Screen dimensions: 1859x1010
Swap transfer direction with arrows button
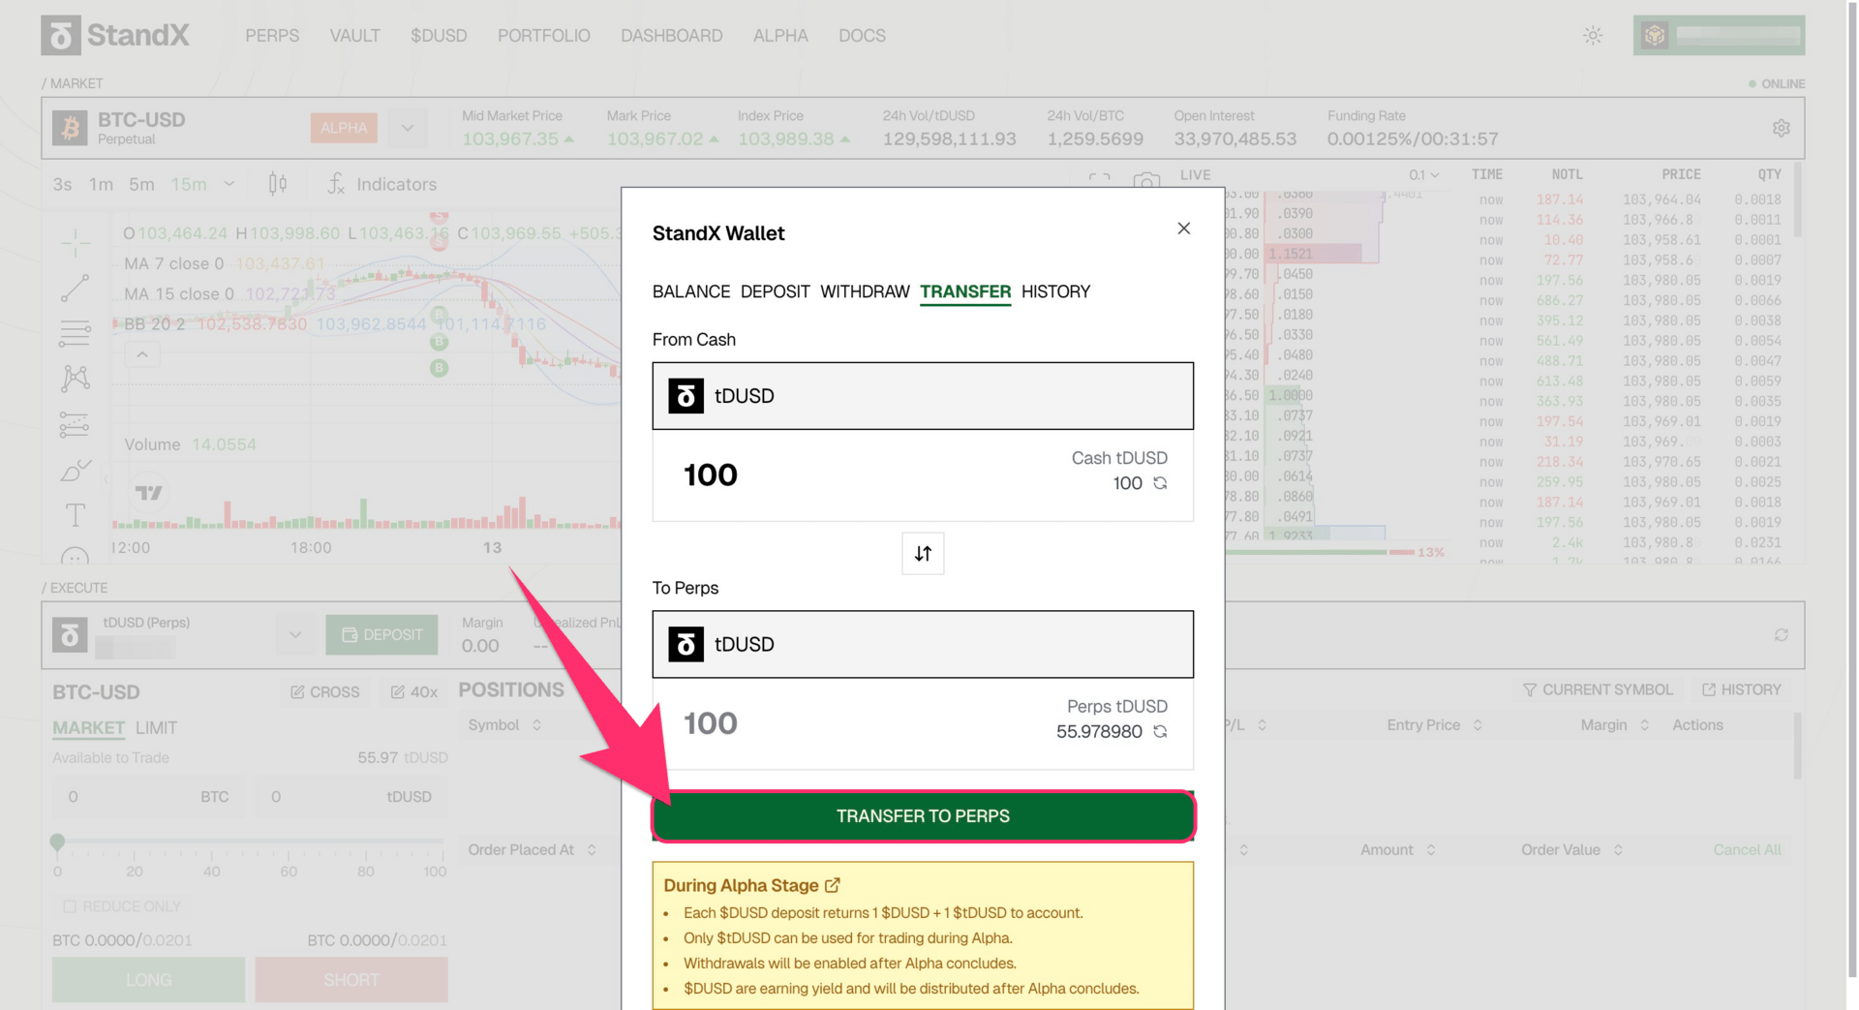click(x=923, y=553)
